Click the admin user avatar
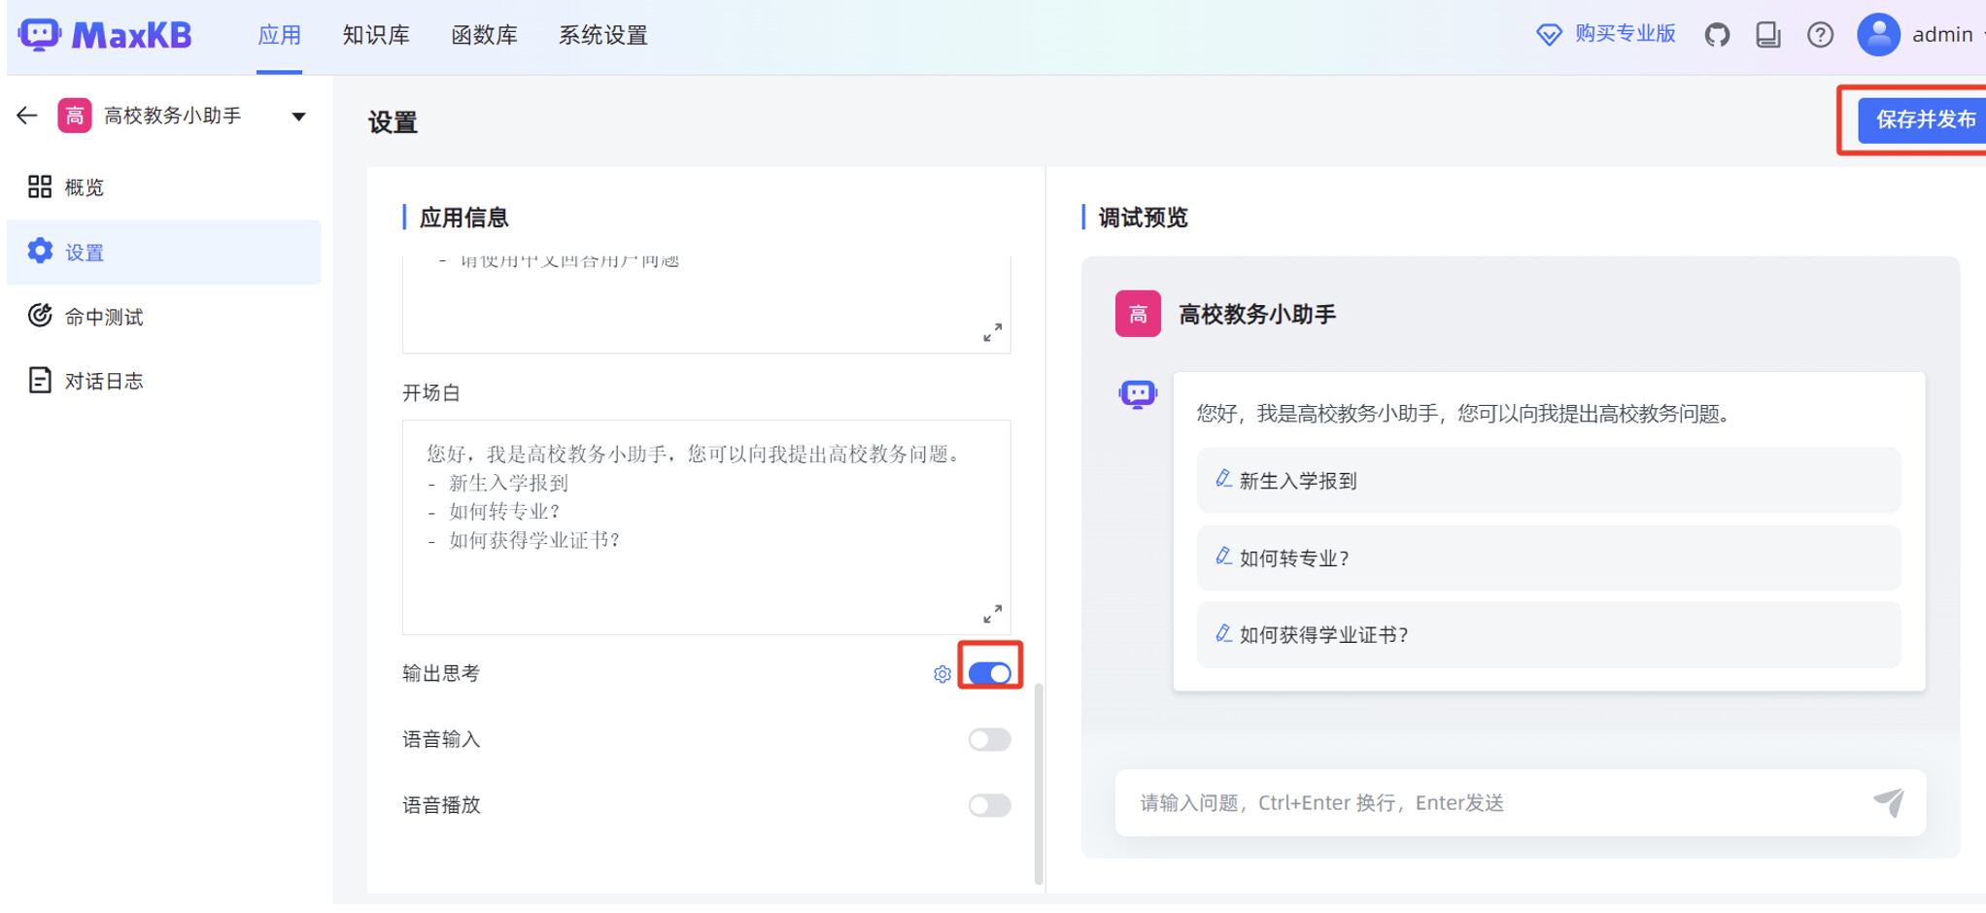The image size is (1986, 913). coord(1878,35)
